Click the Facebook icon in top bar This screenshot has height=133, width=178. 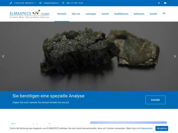159,3
